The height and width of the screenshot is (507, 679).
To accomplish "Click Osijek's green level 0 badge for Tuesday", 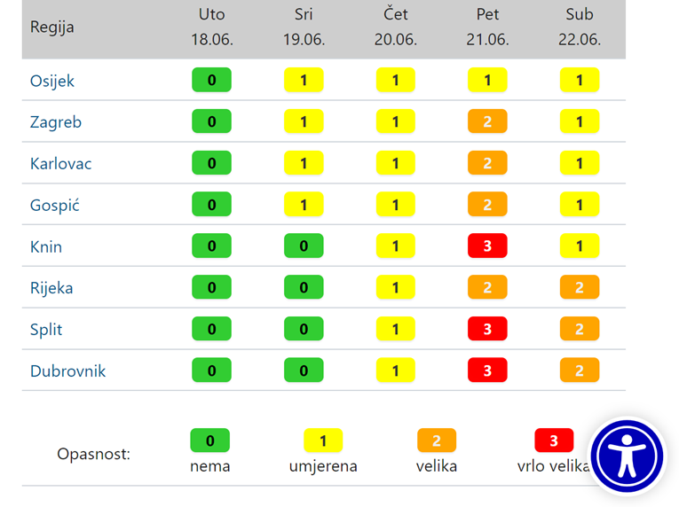I will (x=211, y=80).
